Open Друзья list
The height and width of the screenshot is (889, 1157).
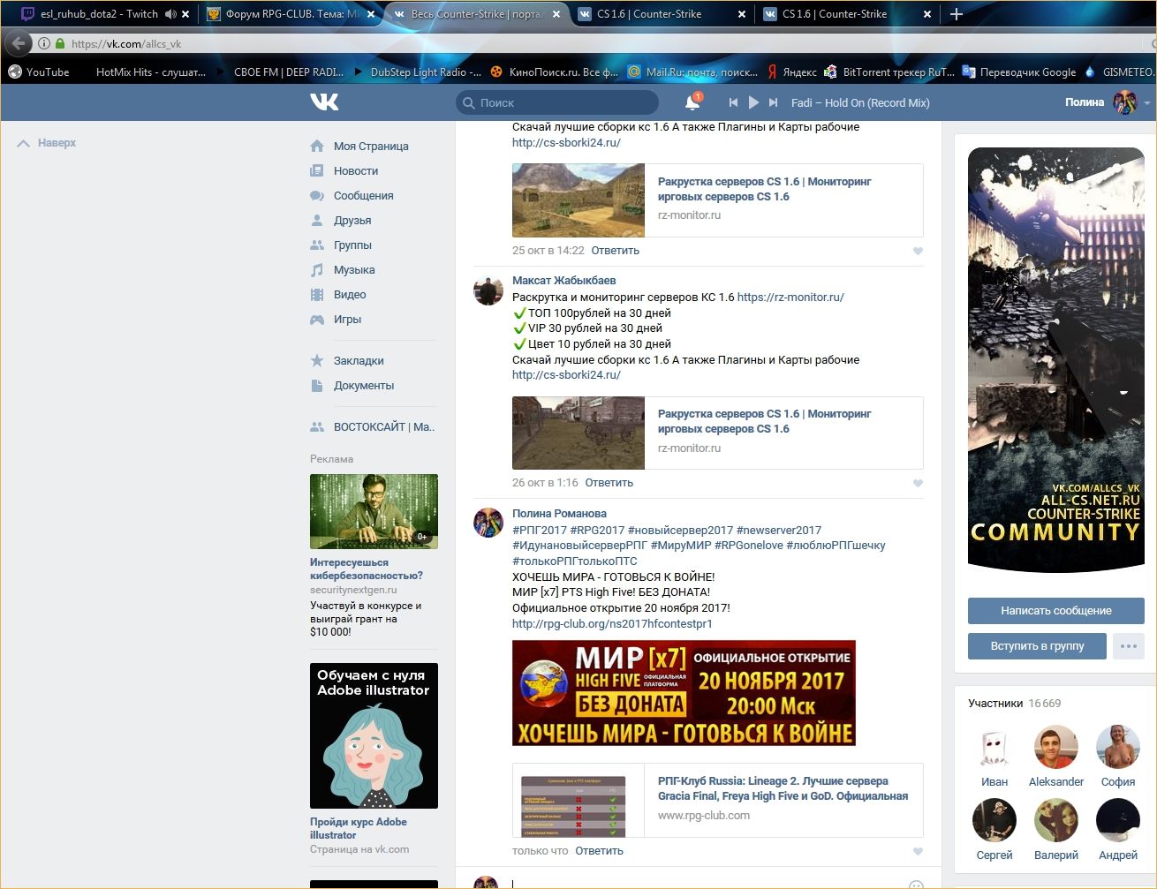coord(352,220)
